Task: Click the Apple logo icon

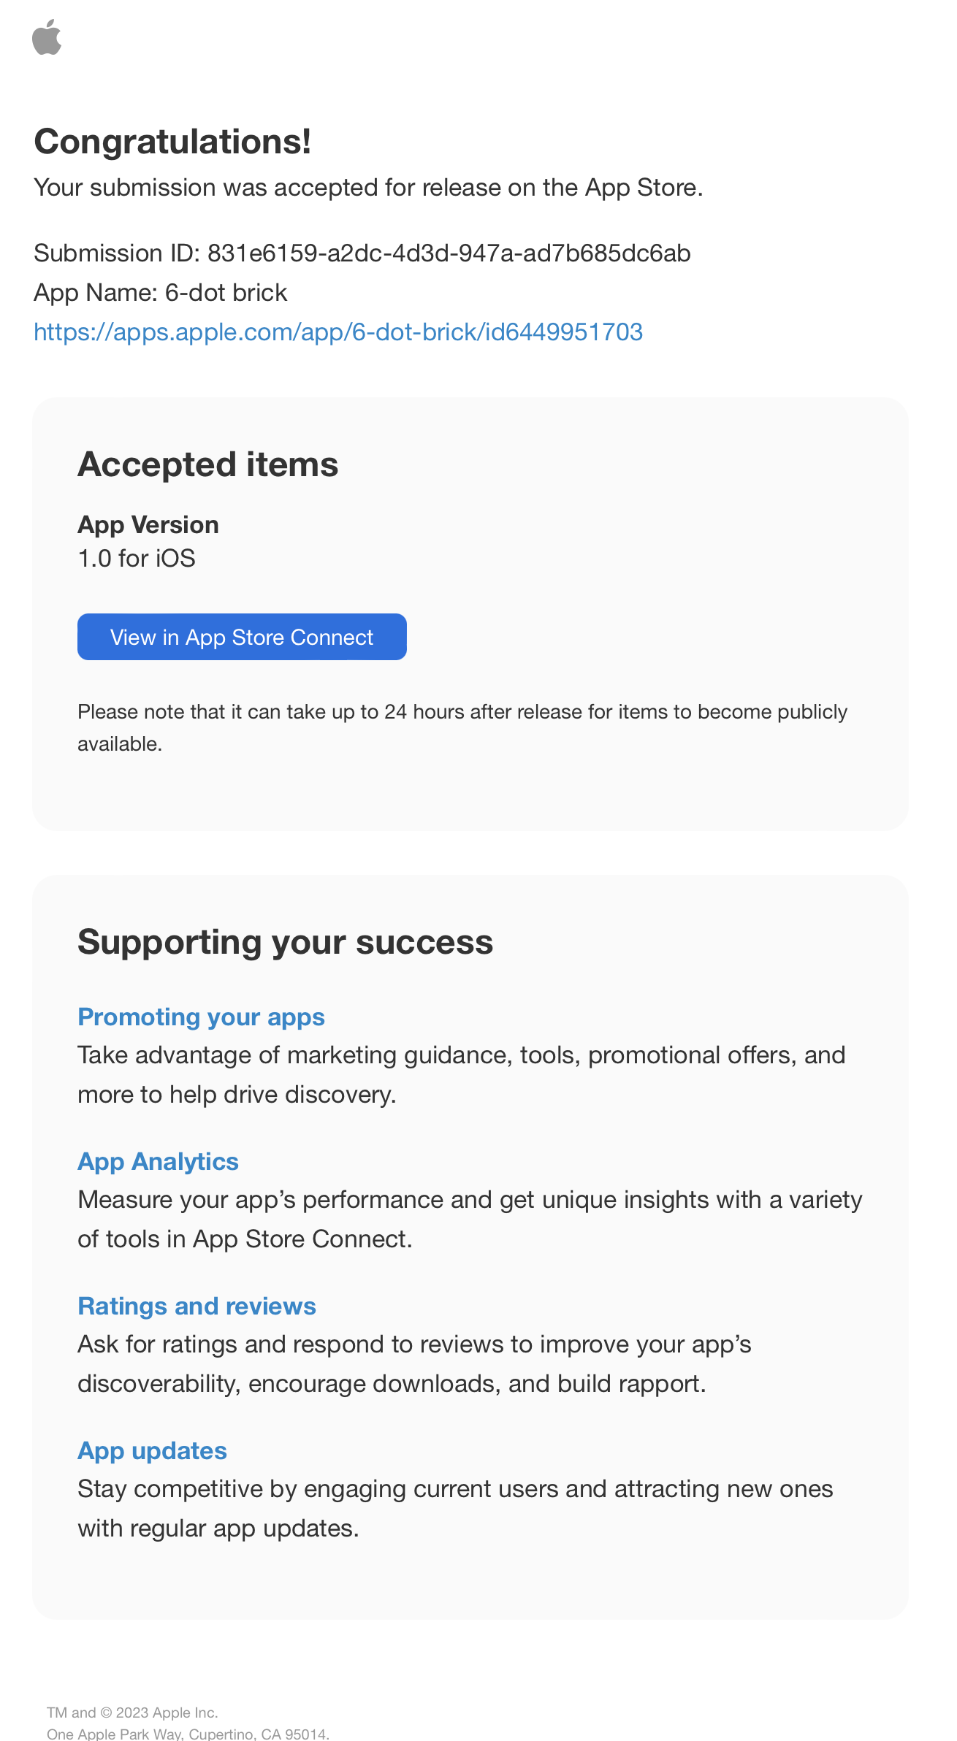Action: click(x=47, y=37)
